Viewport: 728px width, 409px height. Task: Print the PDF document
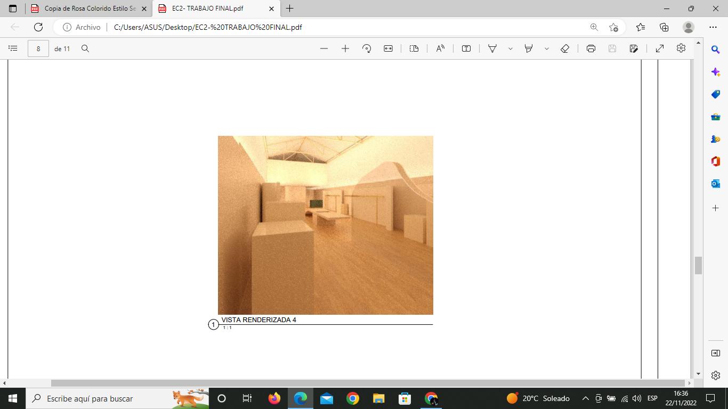[x=591, y=48]
